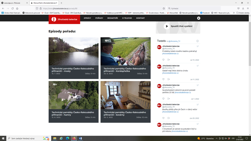The height and width of the screenshot is (141, 251).
Task: Like the tweet about Bouřky
Action: (x=163, y=118)
